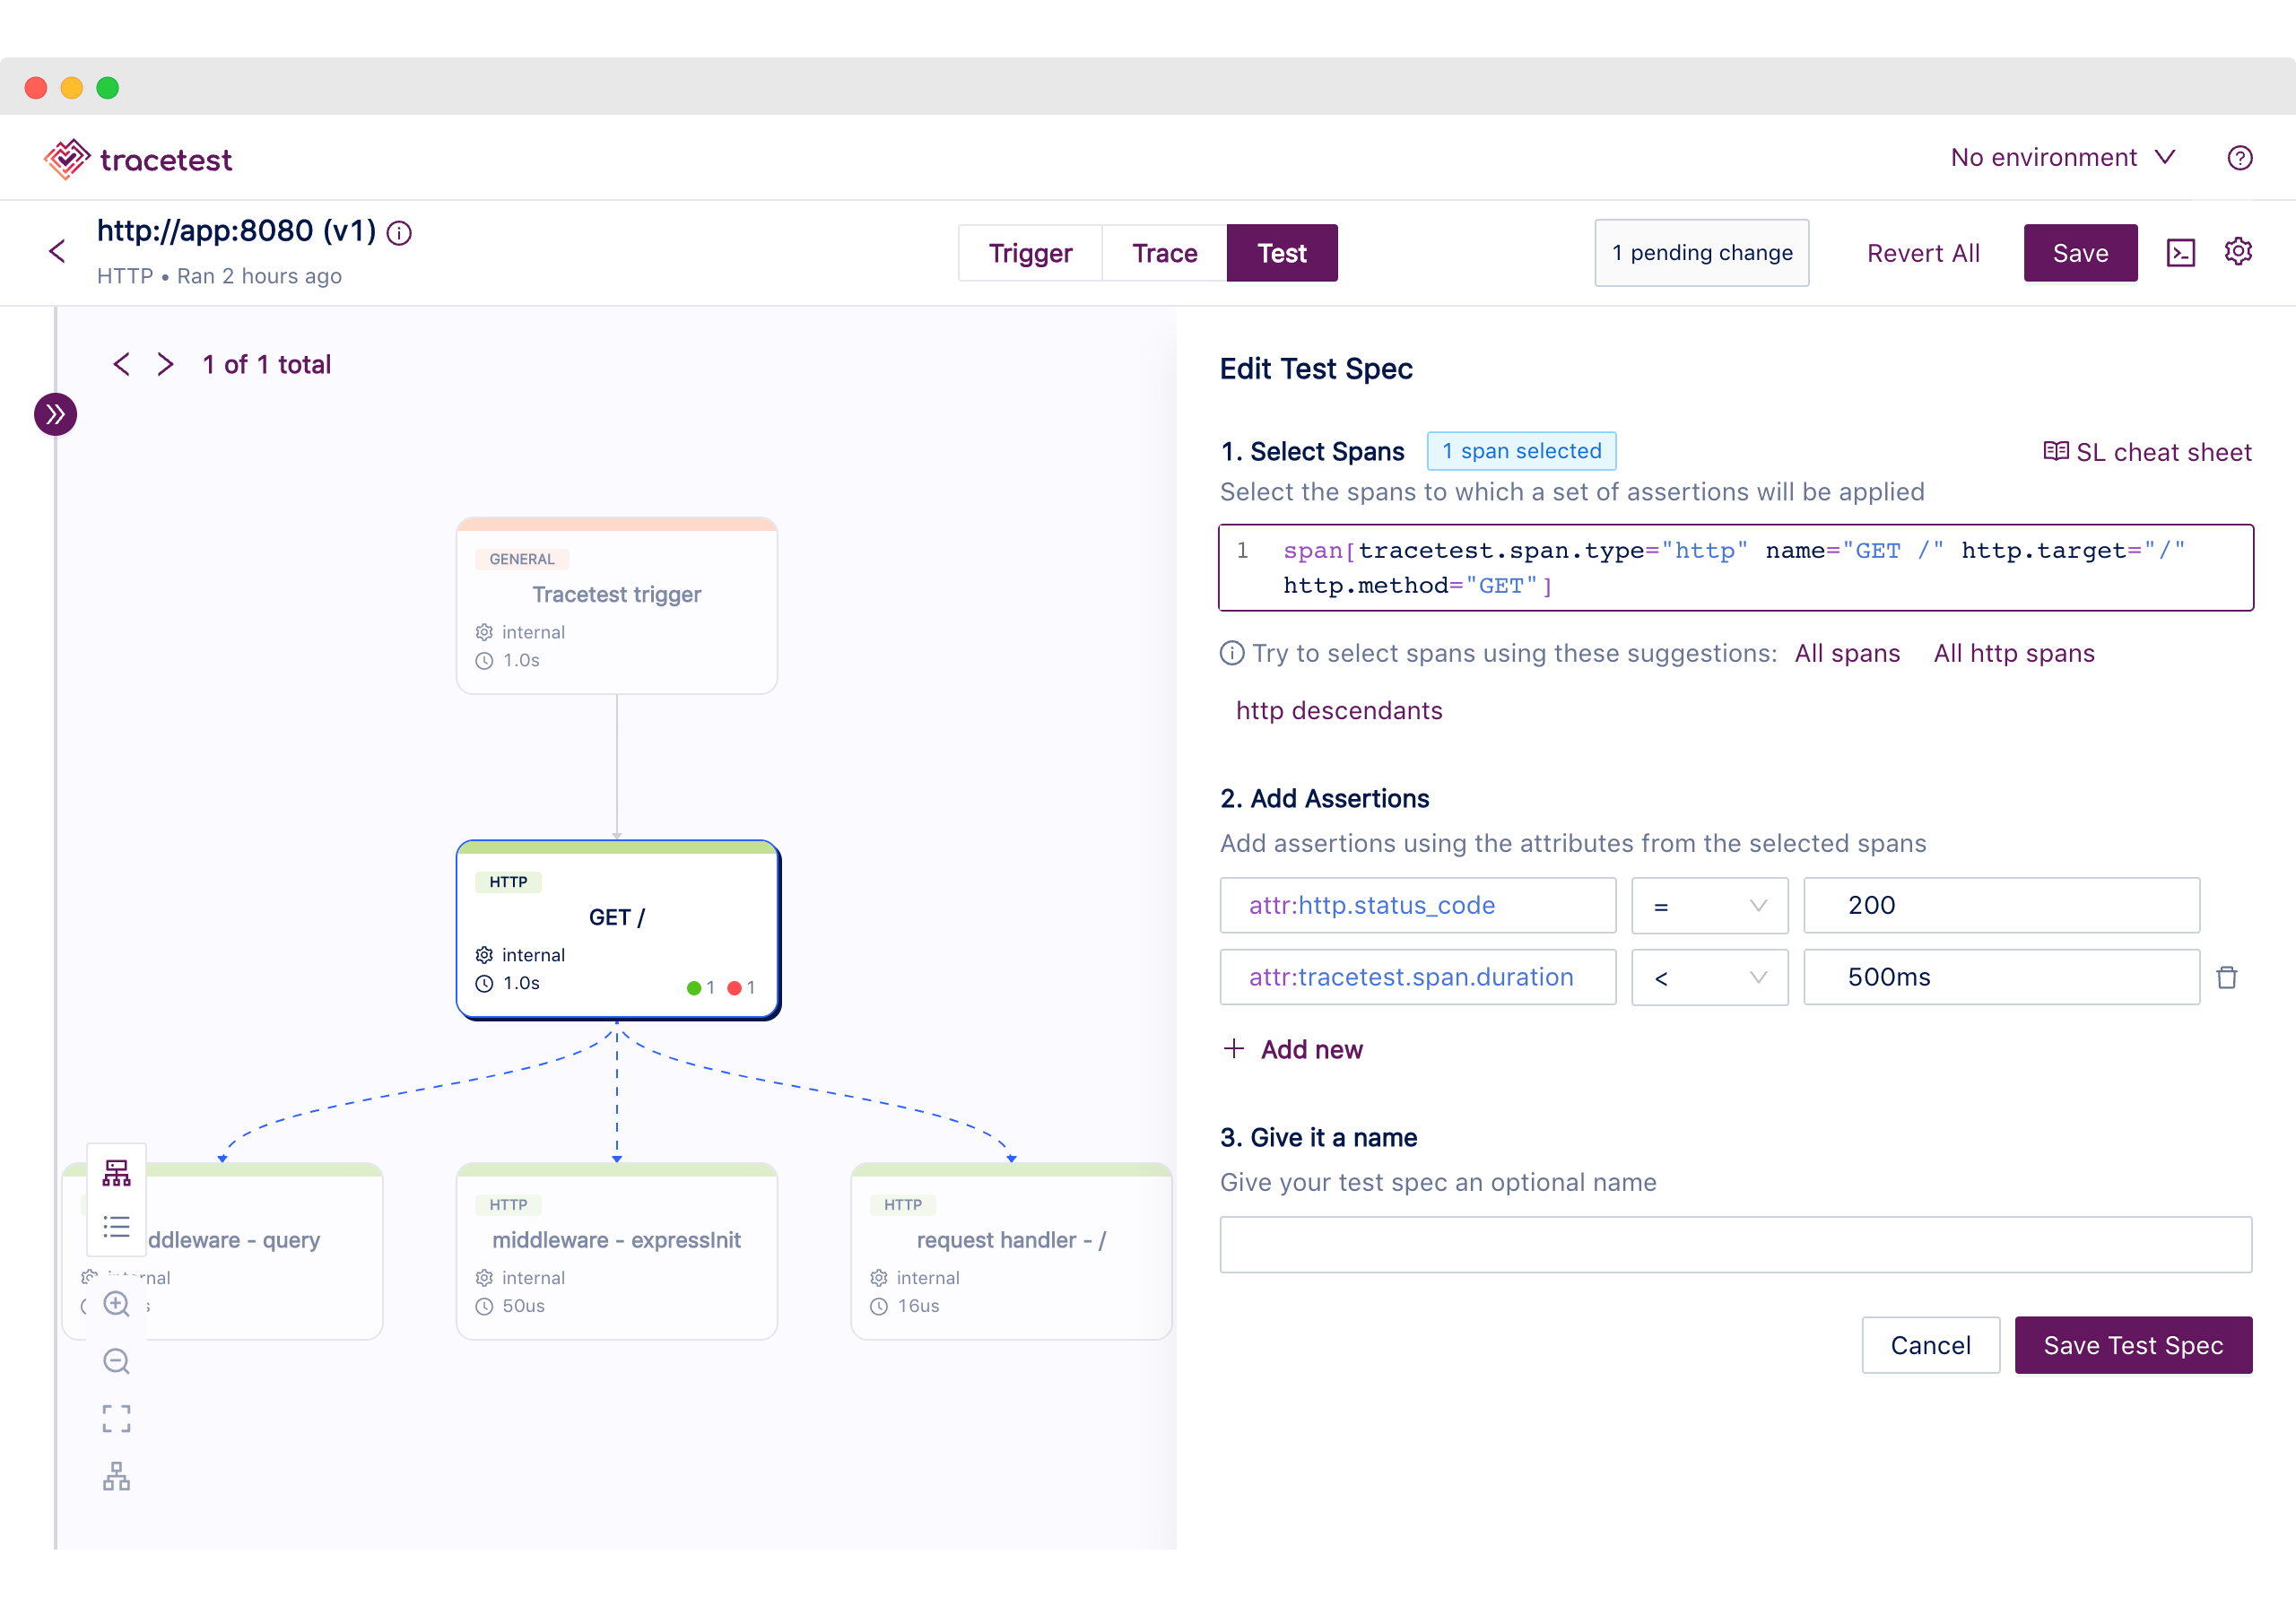Switch to the Trigger tab
This screenshot has width=2296, height=1607.
[1030, 253]
